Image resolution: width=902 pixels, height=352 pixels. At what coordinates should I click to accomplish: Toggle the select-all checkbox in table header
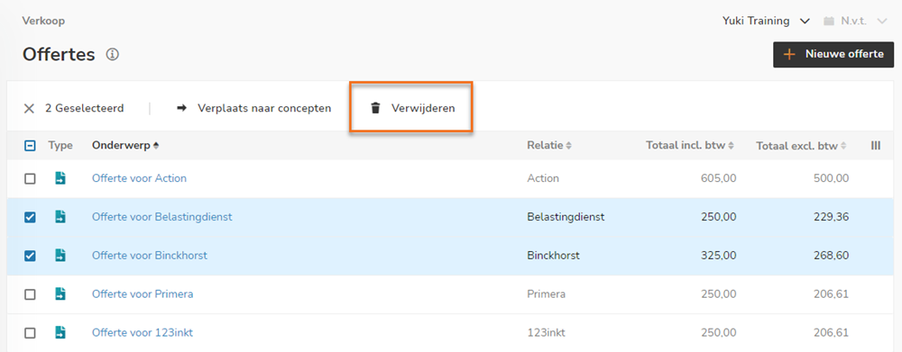pos(30,146)
